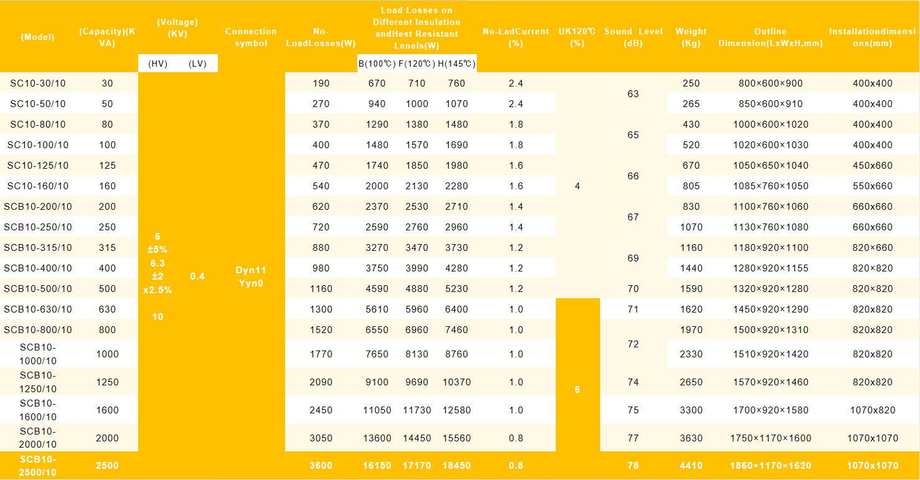Select model cell SCB10-400/10
This screenshot has width=920, height=480.
(x=37, y=268)
